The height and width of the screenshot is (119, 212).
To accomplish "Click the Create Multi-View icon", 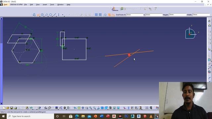I will (x=102, y=108).
